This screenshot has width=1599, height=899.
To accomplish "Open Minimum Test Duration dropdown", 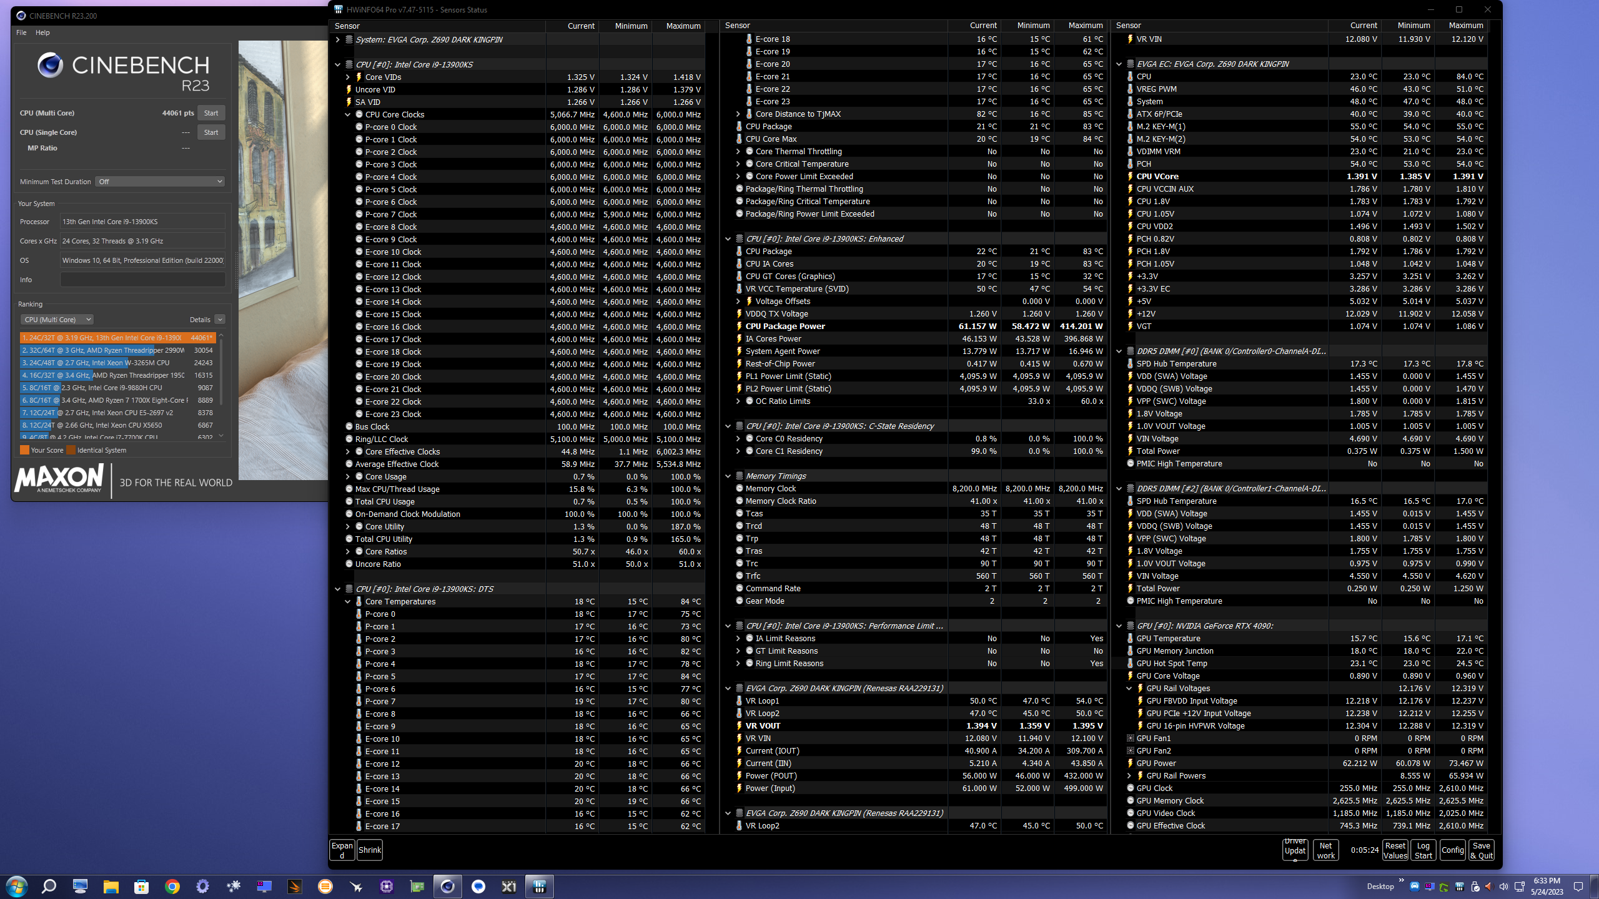I will click(160, 182).
